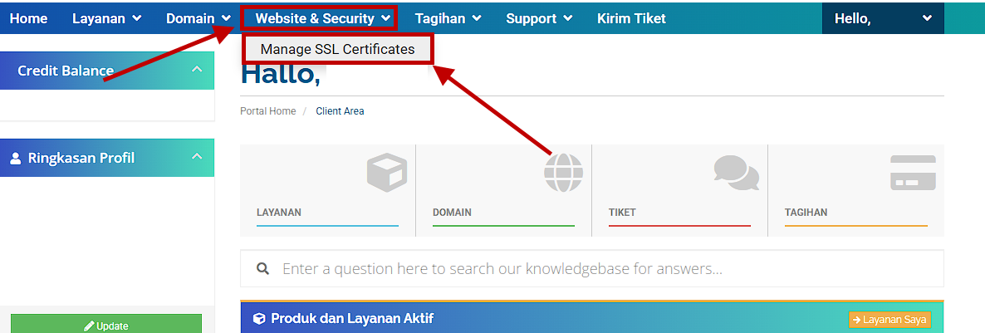Click the green Update button
Viewport: 985px width, 333px height.
[x=106, y=326]
